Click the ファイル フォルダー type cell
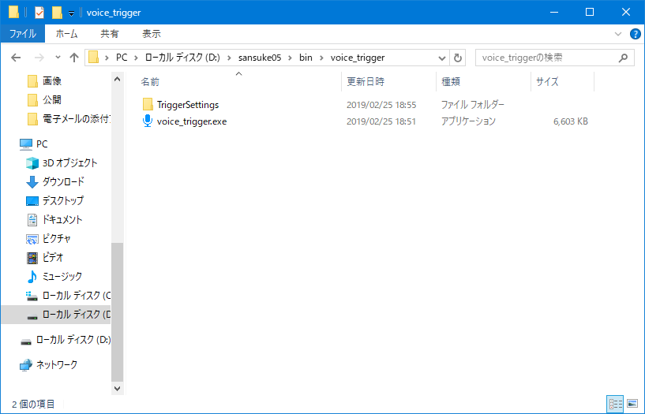Screen dimensions: 645x414 coord(473,105)
